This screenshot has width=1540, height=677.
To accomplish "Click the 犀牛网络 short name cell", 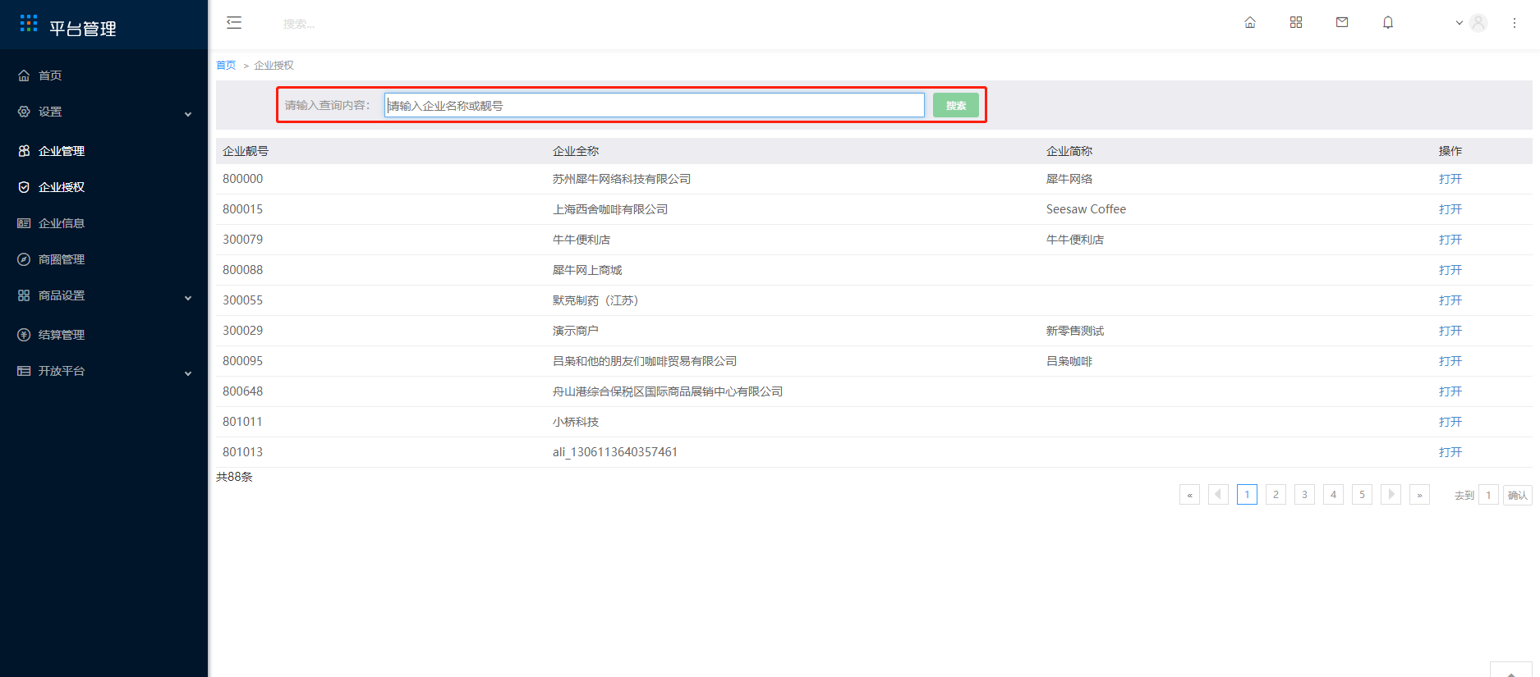I will pyautogui.click(x=1069, y=179).
